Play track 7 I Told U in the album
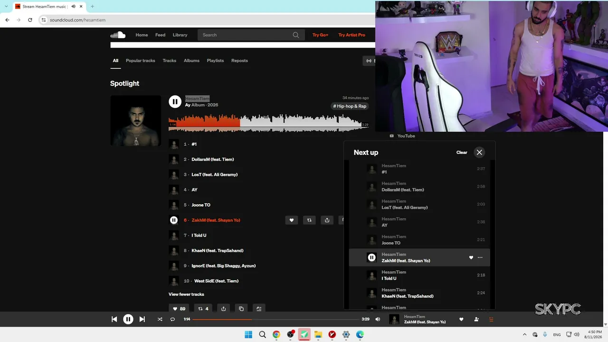The width and height of the screenshot is (608, 342). tap(199, 236)
